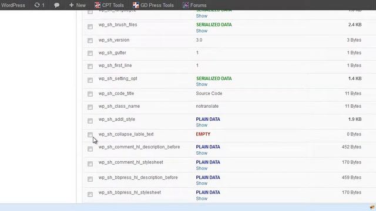Click the wp_sh_version option name
The image size is (376, 211).
coord(114,40)
